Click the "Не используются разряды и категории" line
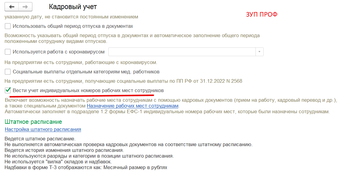Viewport: 359px width, 173px height. tap(89, 156)
